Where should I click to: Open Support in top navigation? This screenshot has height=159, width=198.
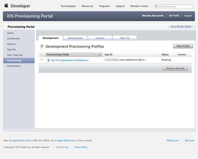point(120,6)
